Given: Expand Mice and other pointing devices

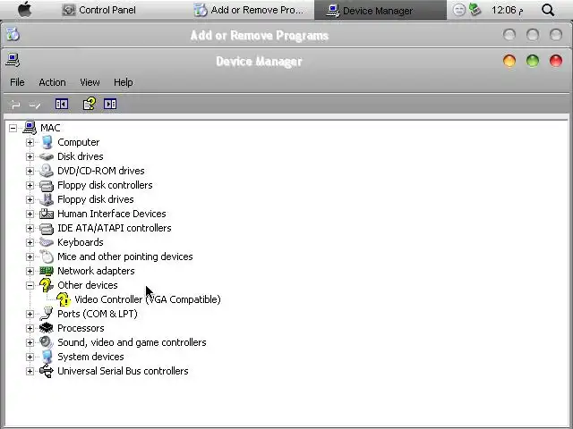Looking at the screenshot, I should [30, 257].
